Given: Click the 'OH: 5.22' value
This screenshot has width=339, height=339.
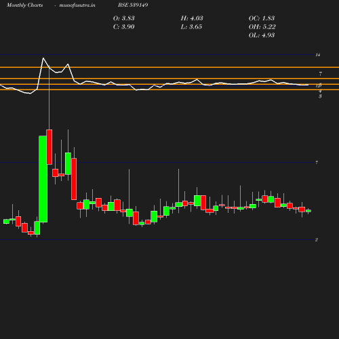Looking at the screenshot, I should [x=262, y=27].
